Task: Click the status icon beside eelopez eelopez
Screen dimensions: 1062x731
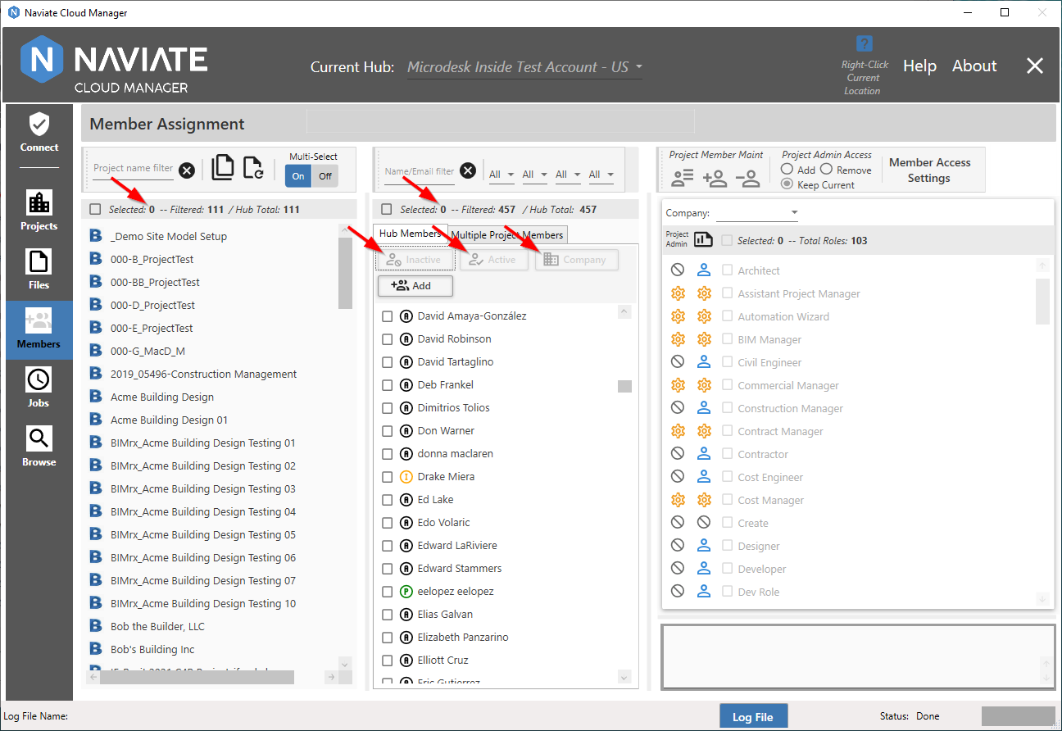Action: 406,591
